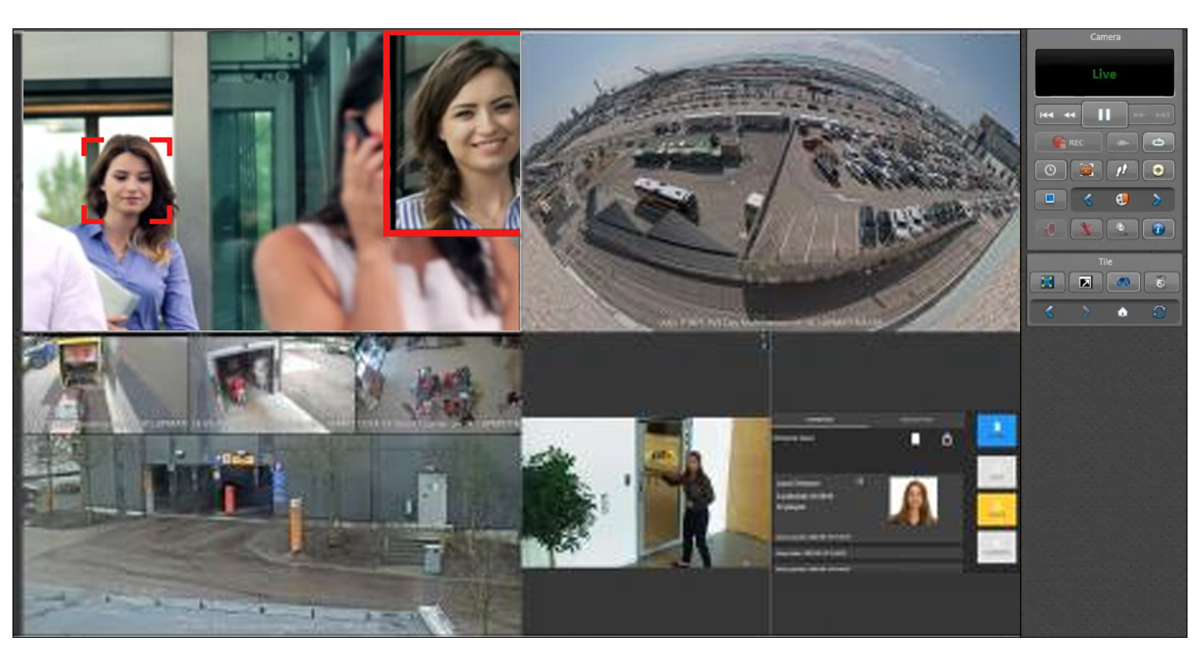Click the footsteps tracking icon
This screenshot has height=667, width=1200.
[1122, 170]
